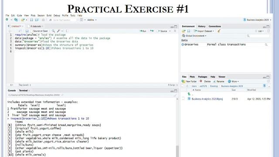Sort files by the Modified column header

click(252, 90)
